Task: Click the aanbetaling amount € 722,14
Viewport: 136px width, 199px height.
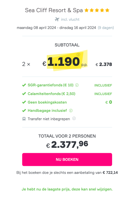Action: tap(110, 173)
